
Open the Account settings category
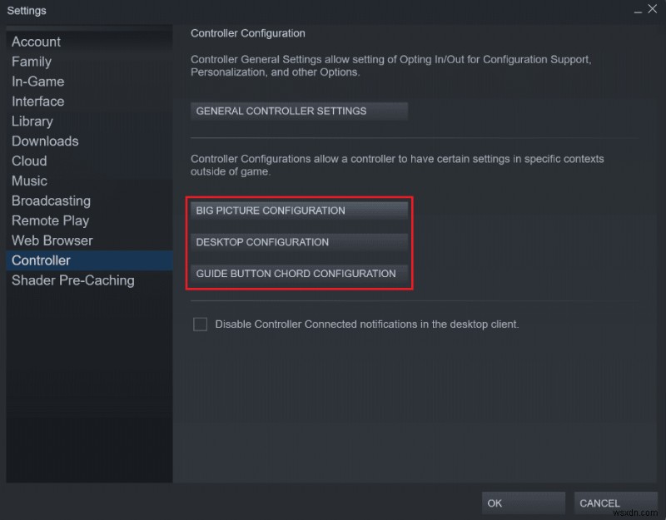click(x=89, y=42)
